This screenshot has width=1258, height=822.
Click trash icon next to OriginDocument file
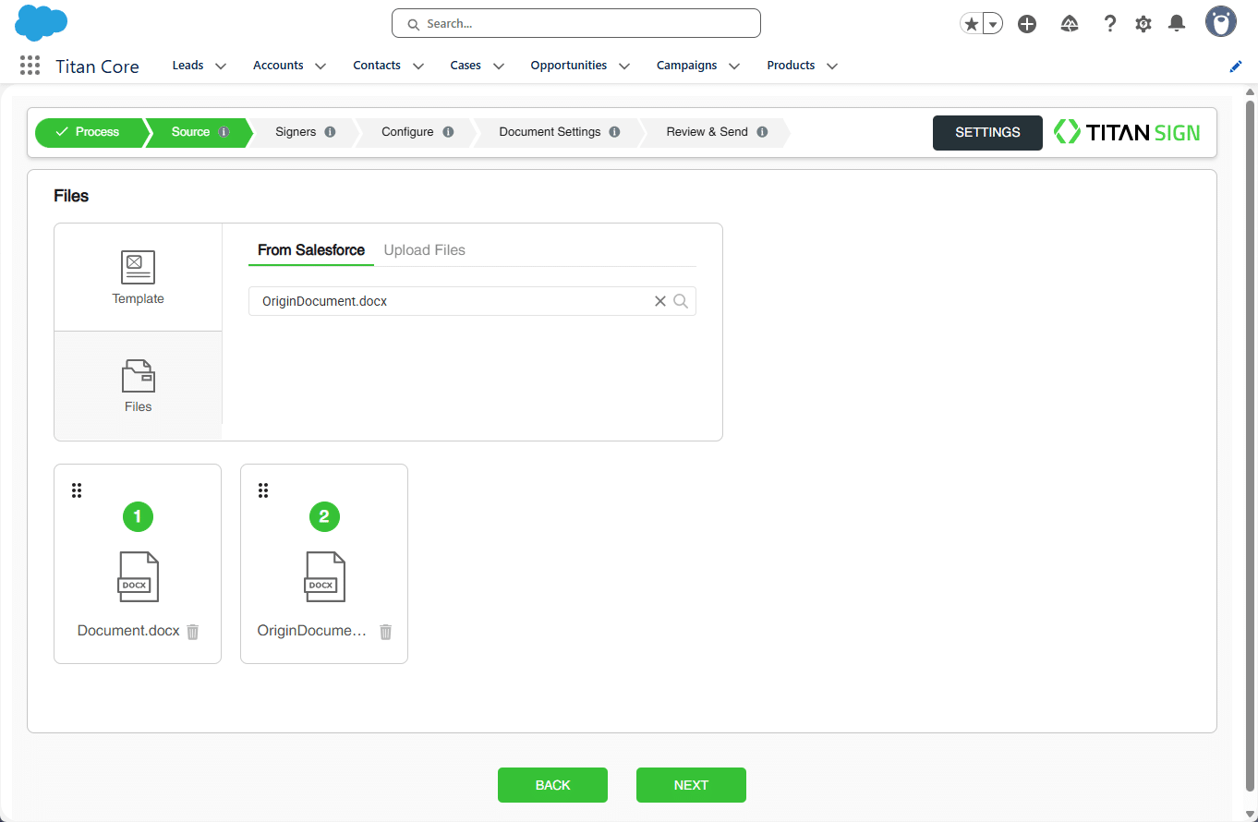coord(386,632)
